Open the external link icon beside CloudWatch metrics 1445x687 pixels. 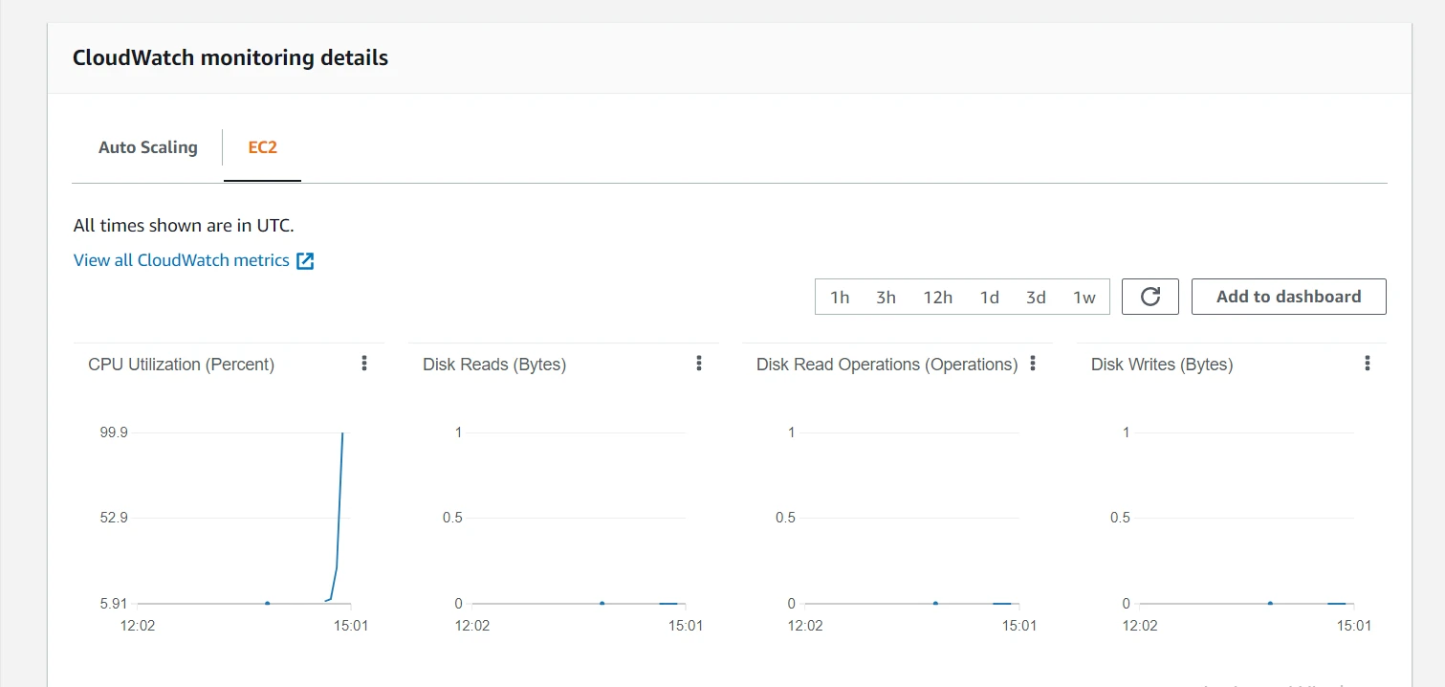click(304, 259)
